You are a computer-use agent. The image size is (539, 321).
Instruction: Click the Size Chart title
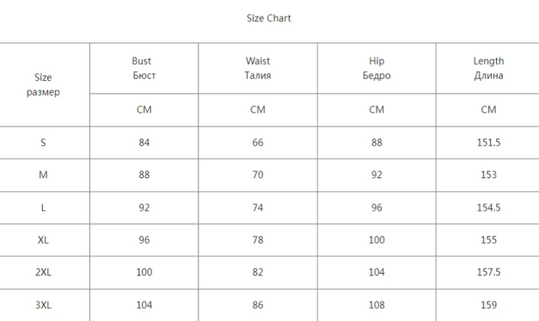pos(269,18)
